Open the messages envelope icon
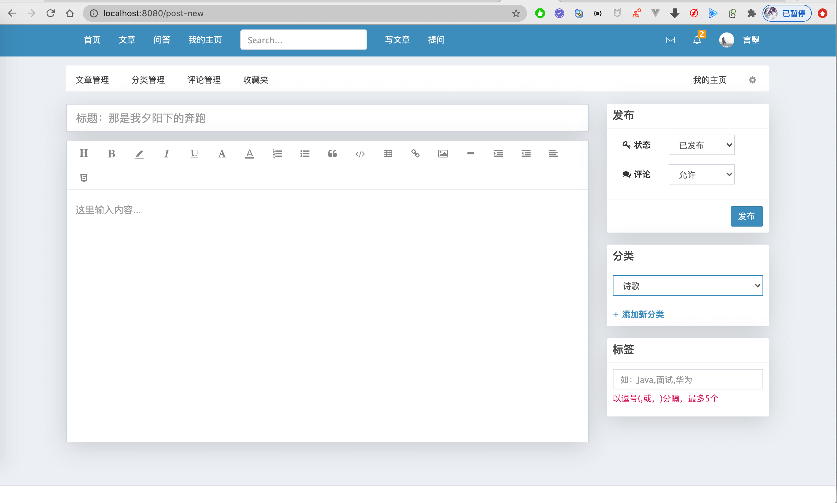The image size is (837, 503). point(670,40)
